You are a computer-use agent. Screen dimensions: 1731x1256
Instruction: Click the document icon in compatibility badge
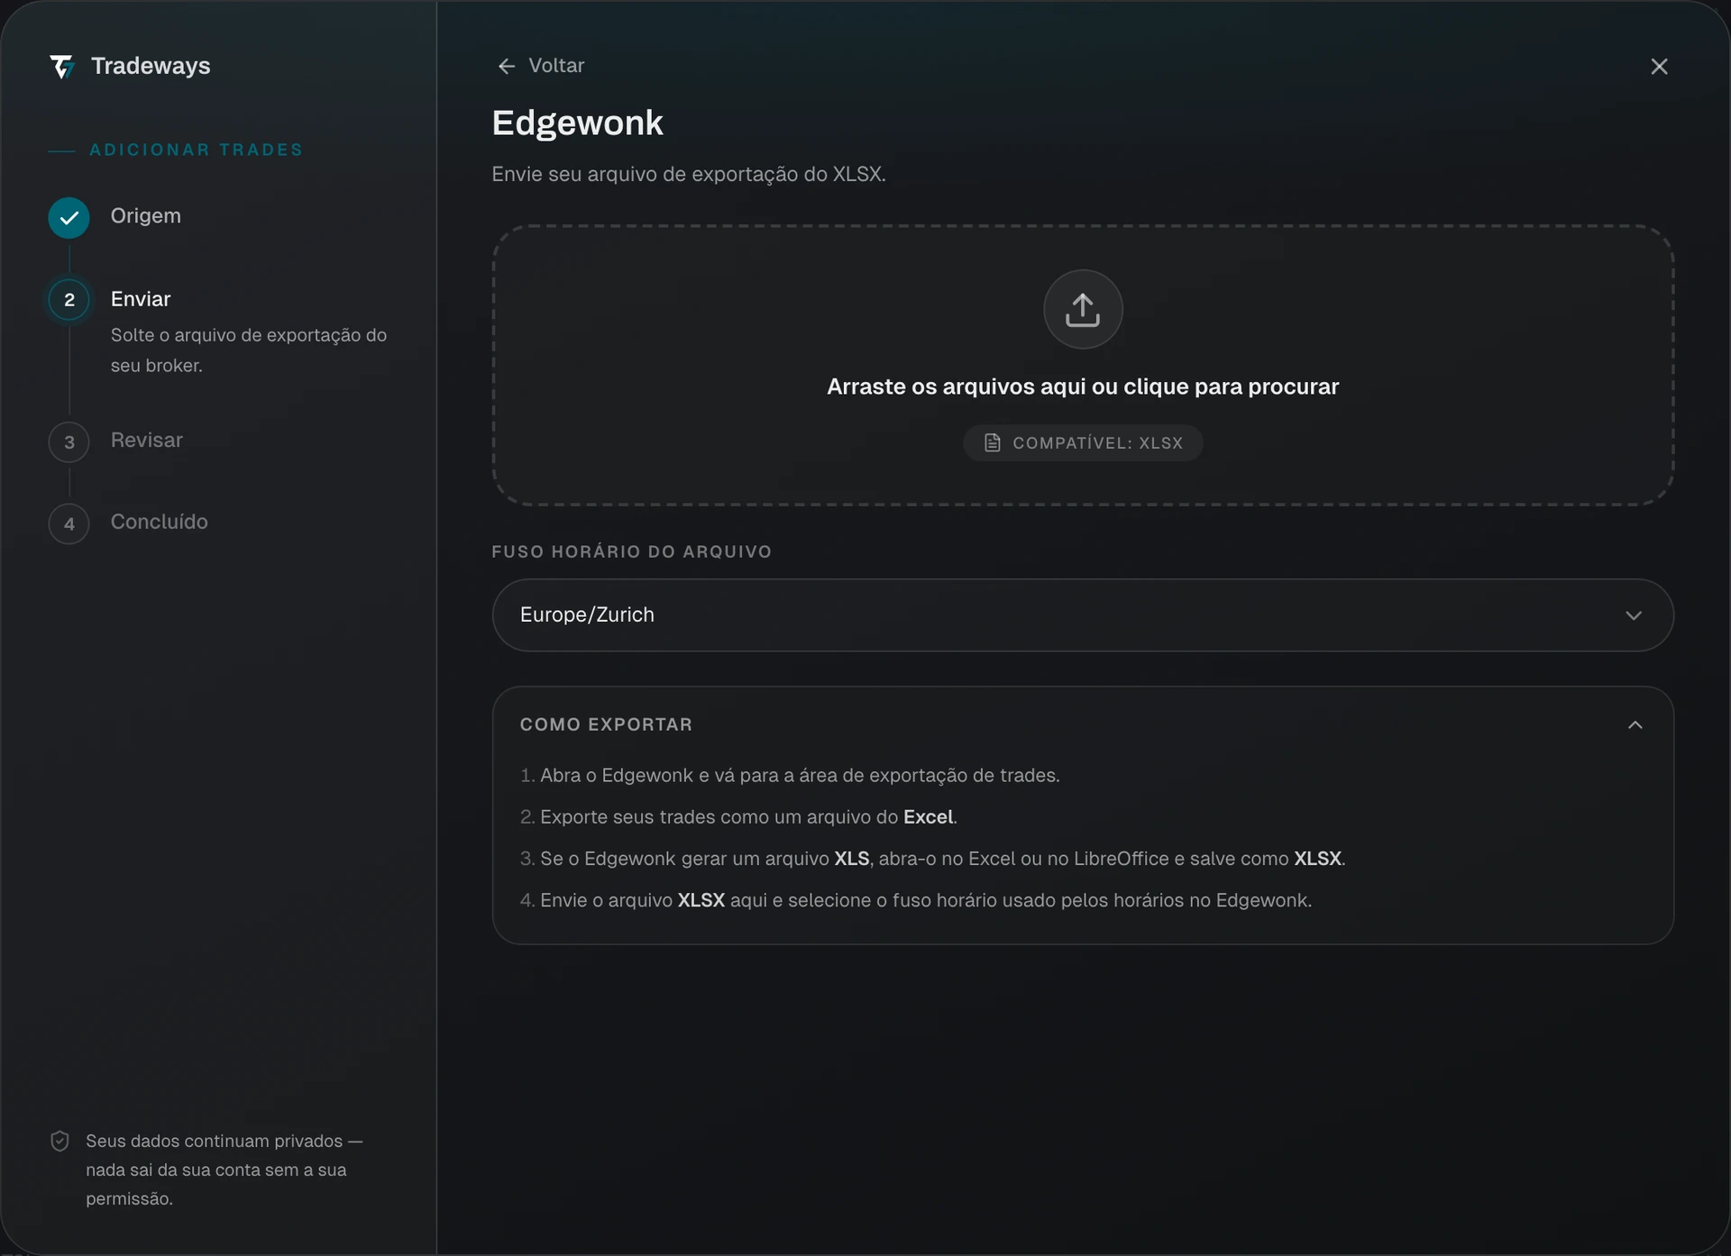[x=992, y=443]
